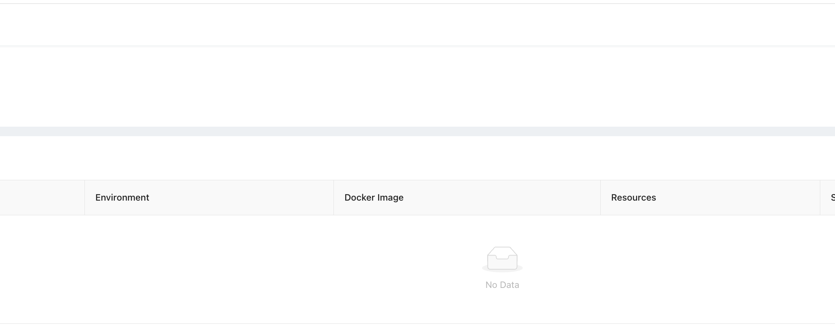The width and height of the screenshot is (835, 329).
Task: Click the divider between Environment and Docker Image
Action: (x=333, y=198)
